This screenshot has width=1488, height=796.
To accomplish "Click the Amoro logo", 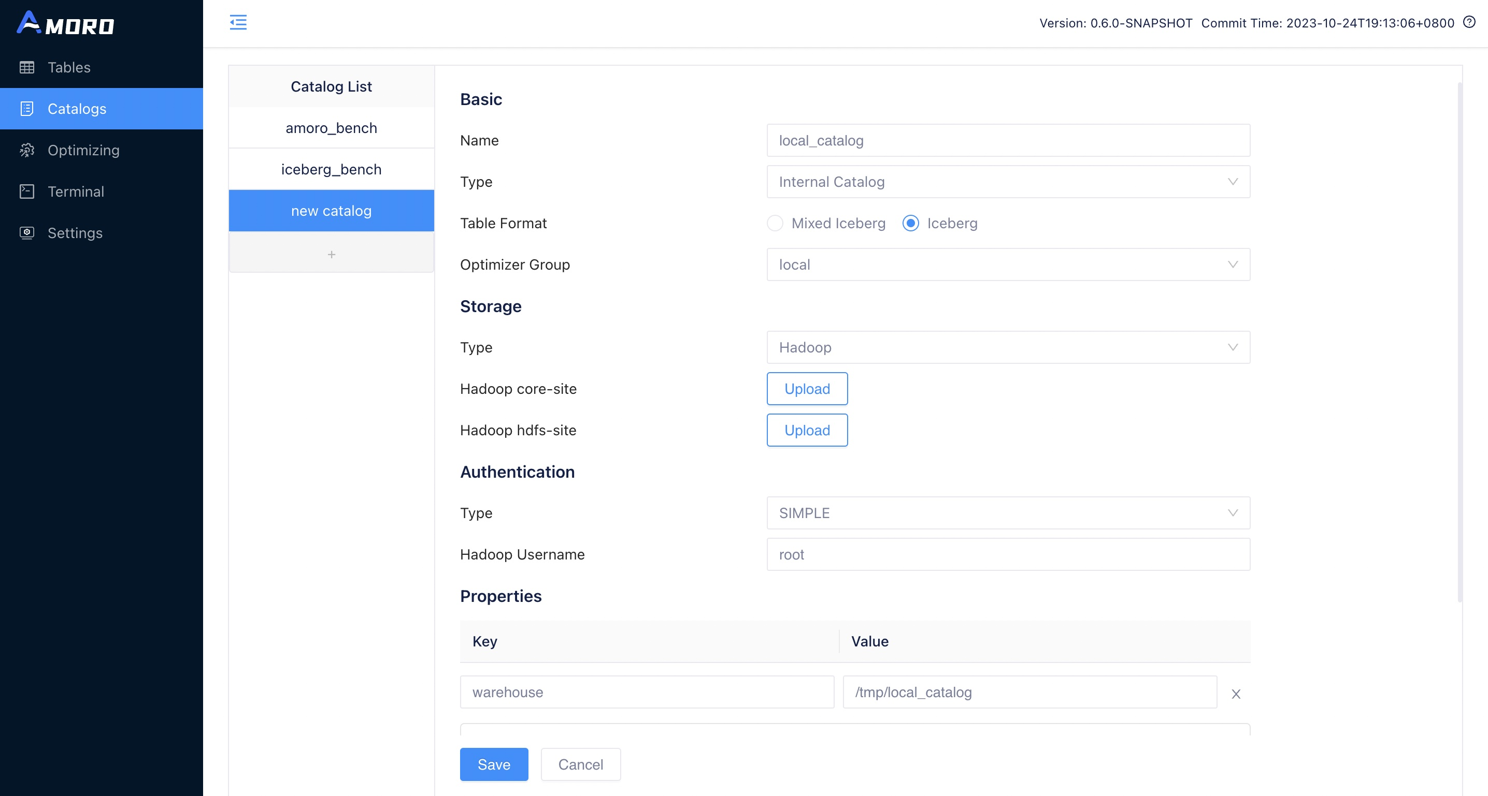I will 66,23.
